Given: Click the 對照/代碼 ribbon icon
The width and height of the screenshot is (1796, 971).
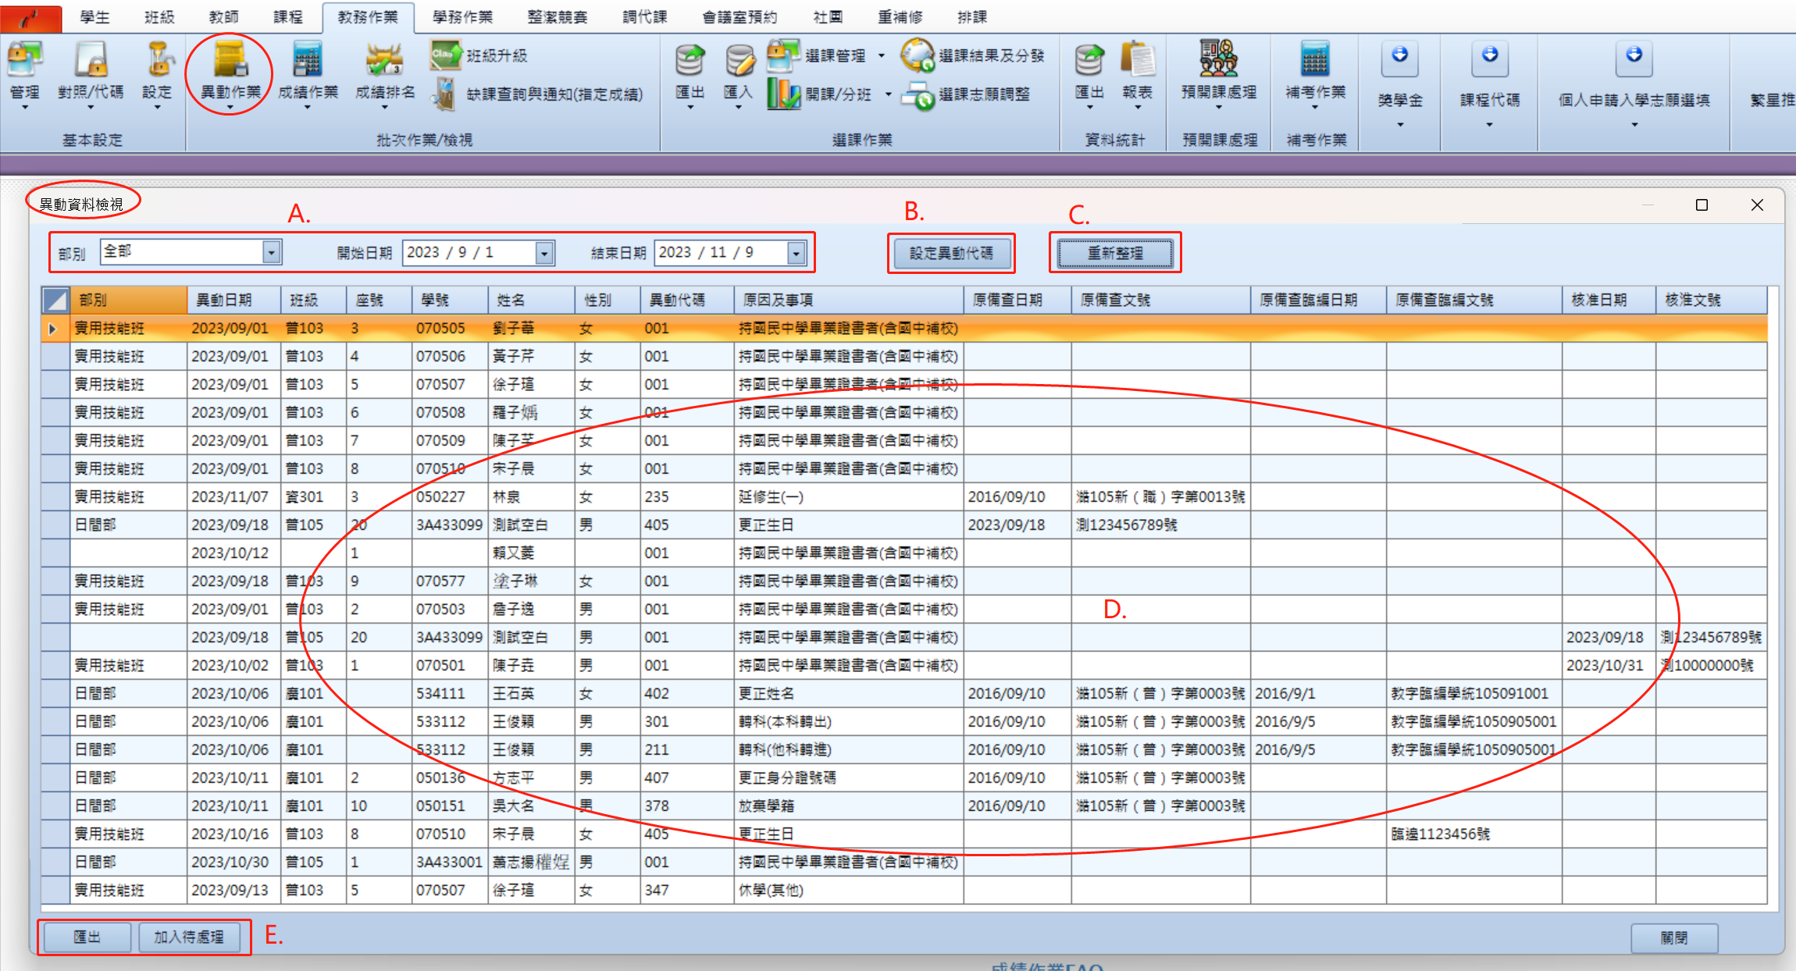Looking at the screenshot, I should [91, 59].
